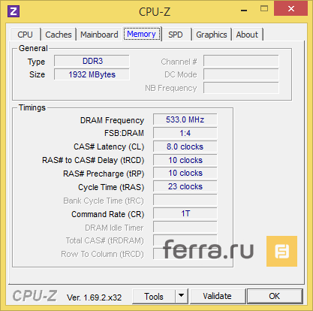Click the empty Channel # field
This screenshot has height=311, width=313.
tap(241, 61)
